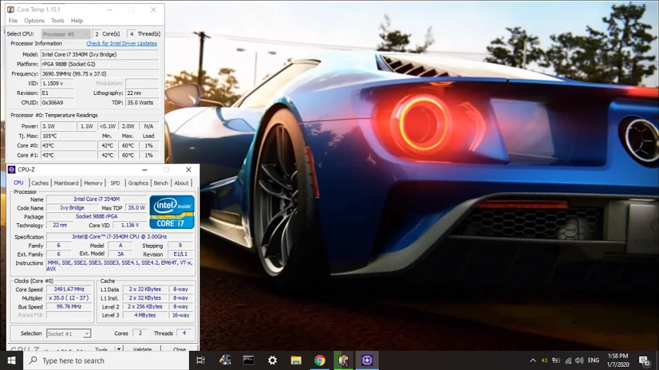Click the Package value Socket 988B rPGA
Screen dimensions: 659x370
[96, 217]
